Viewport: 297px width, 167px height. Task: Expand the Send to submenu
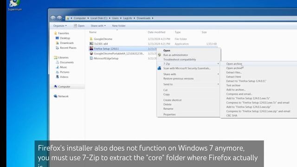[x=218, y=84]
